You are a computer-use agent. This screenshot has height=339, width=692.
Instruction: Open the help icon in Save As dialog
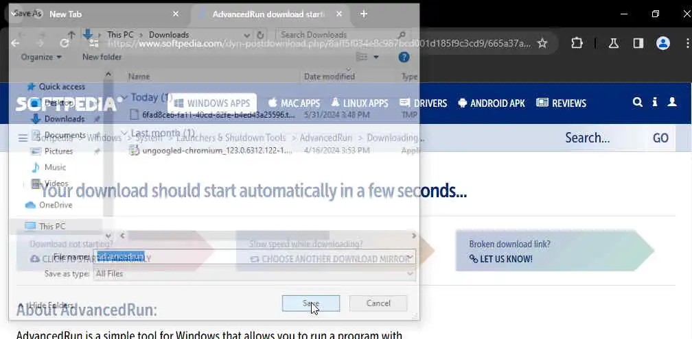tap(404, 57)
